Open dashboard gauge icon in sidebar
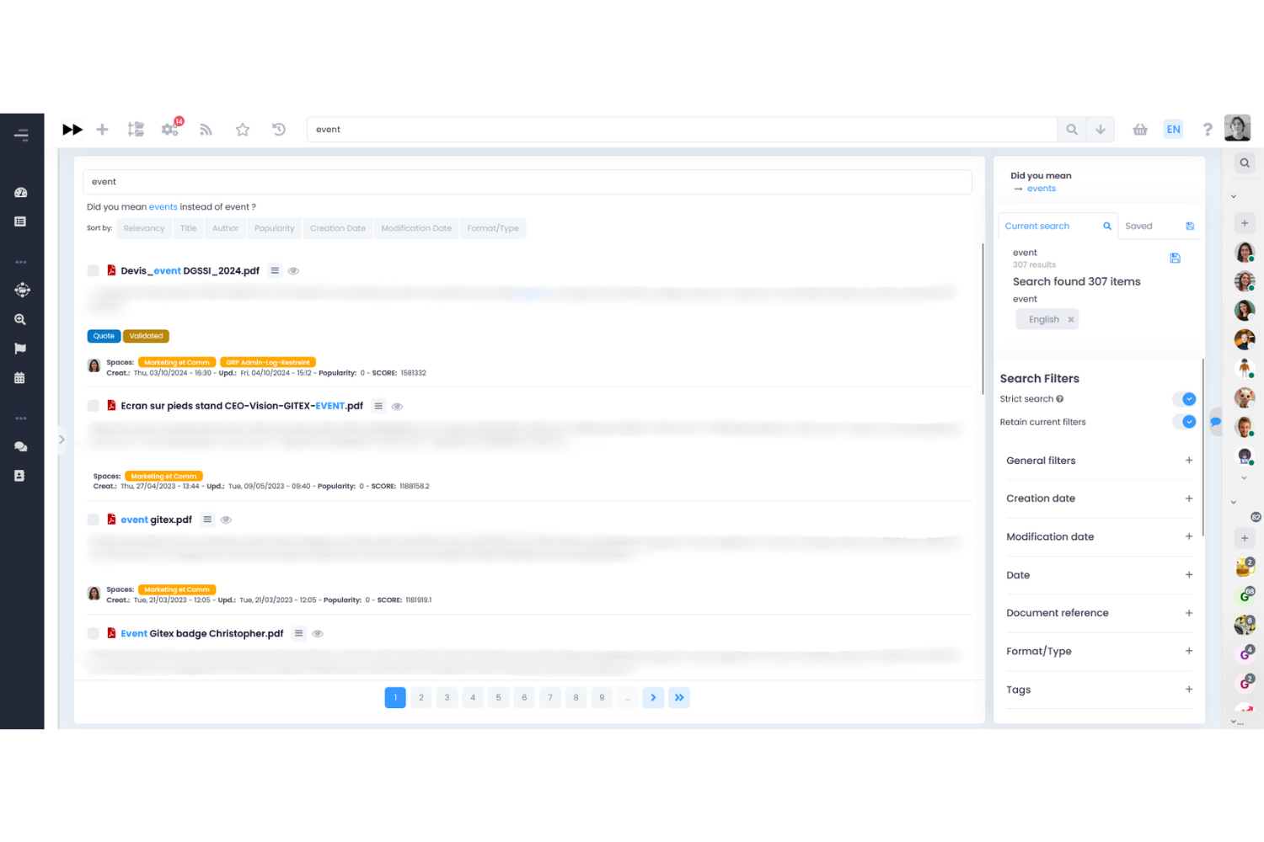The width and height of the screenshot is (1264, 842). (21, 193)
